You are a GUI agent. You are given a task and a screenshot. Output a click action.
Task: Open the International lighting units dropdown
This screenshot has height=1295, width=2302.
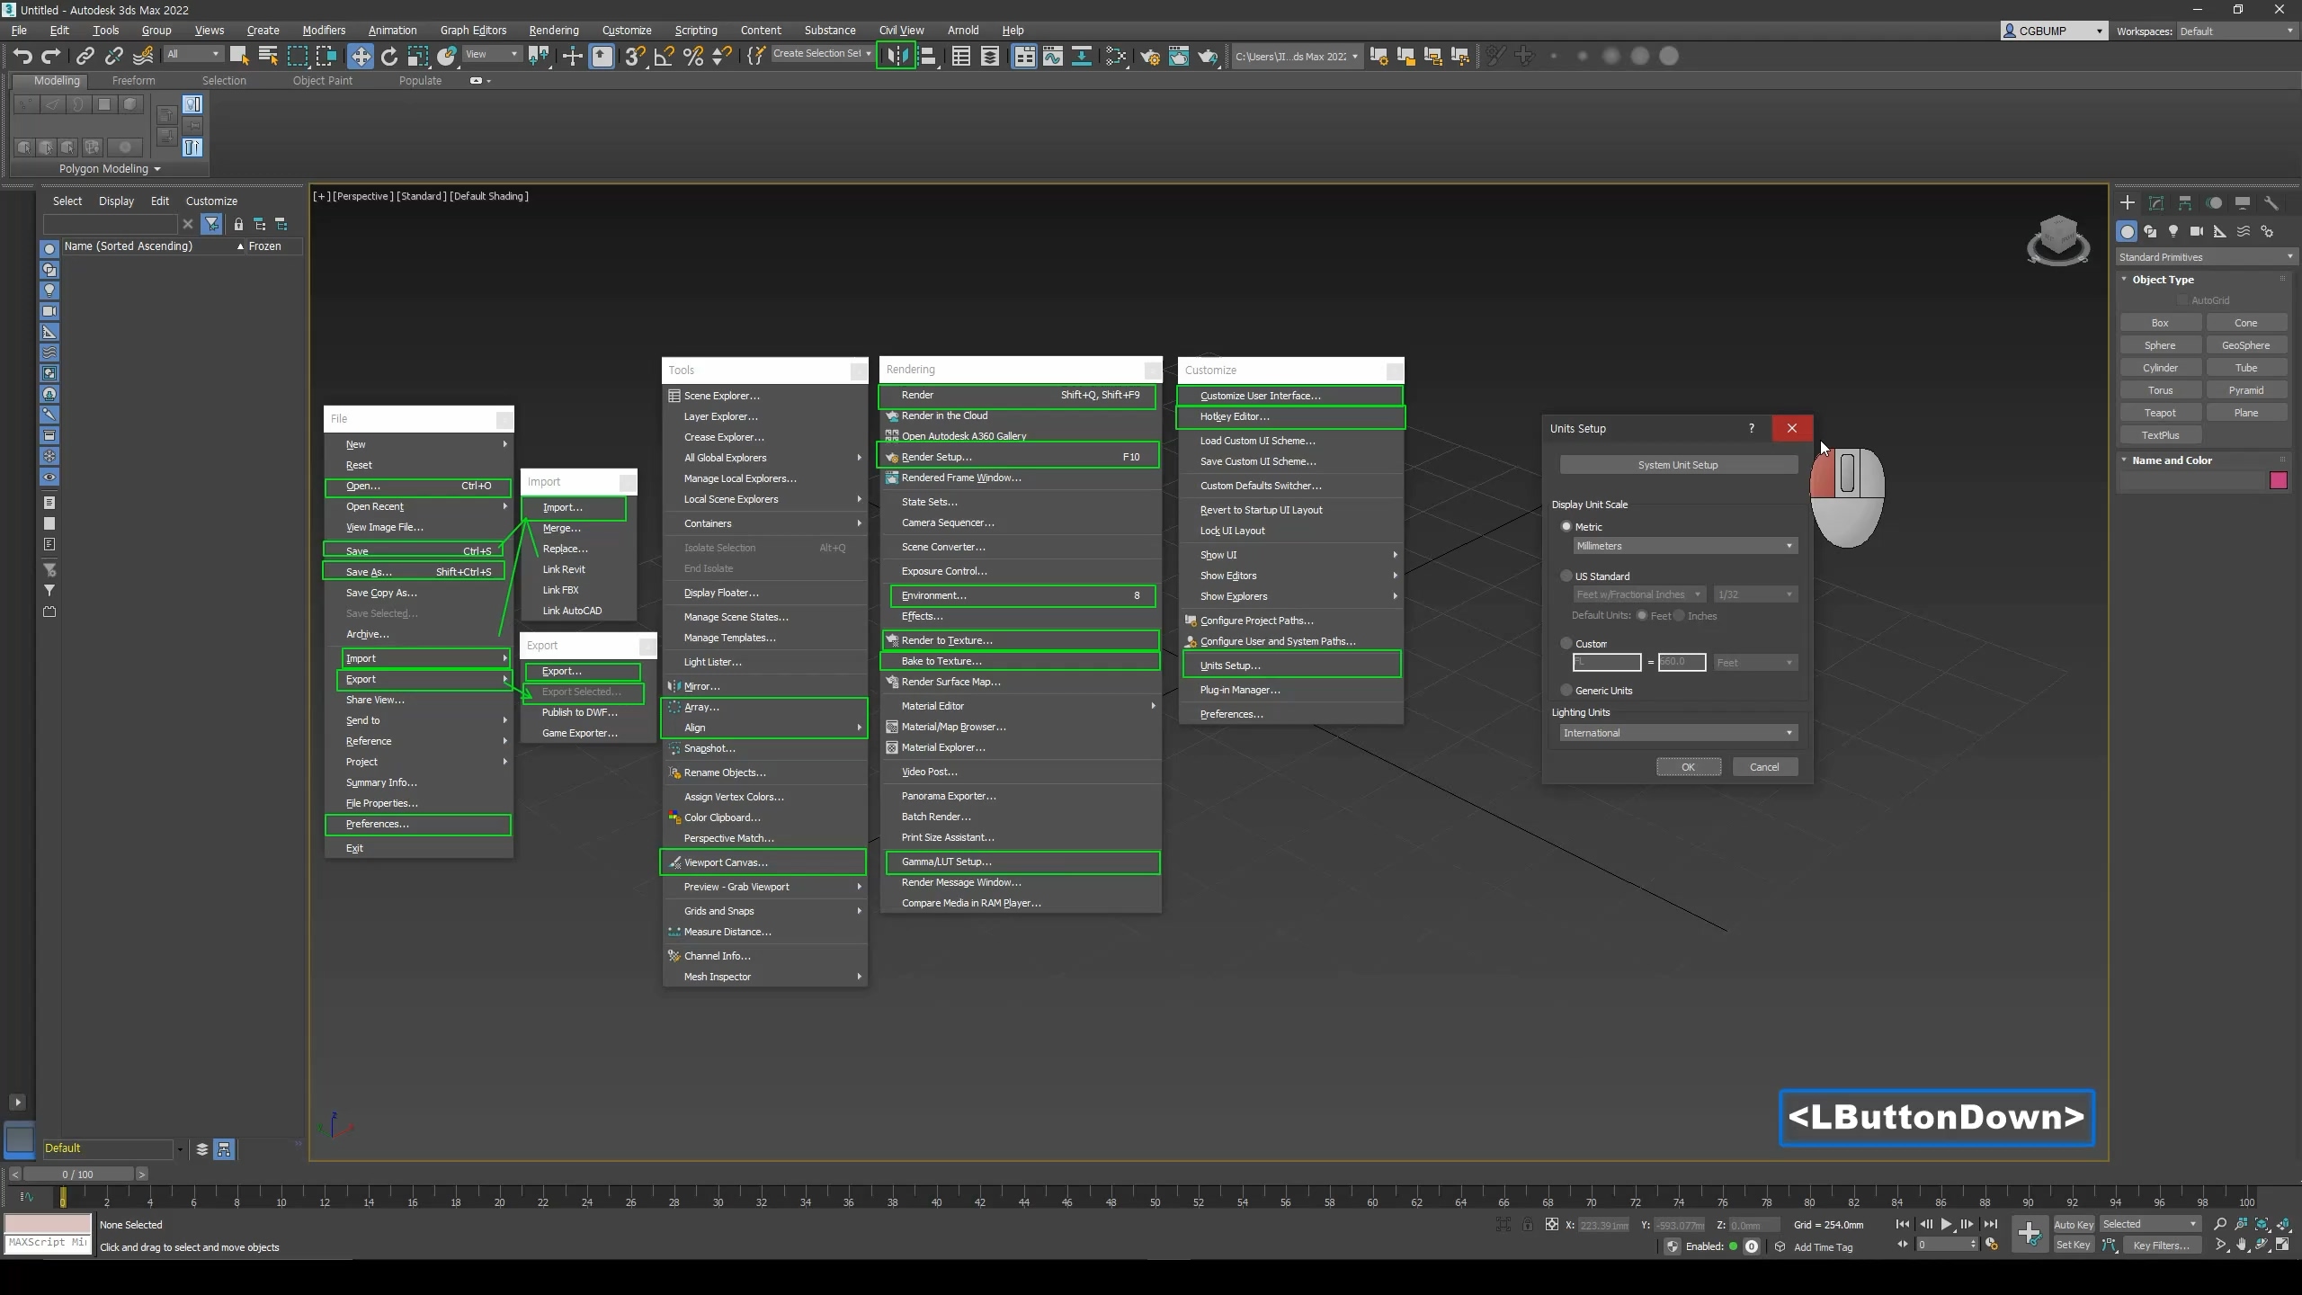(x=1678, y=733)
